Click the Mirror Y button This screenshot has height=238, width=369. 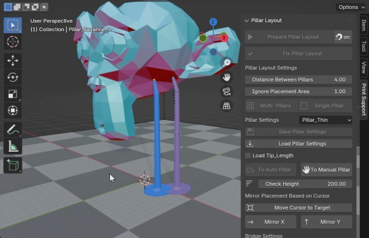pyautogui.click(x=326, y=222)
